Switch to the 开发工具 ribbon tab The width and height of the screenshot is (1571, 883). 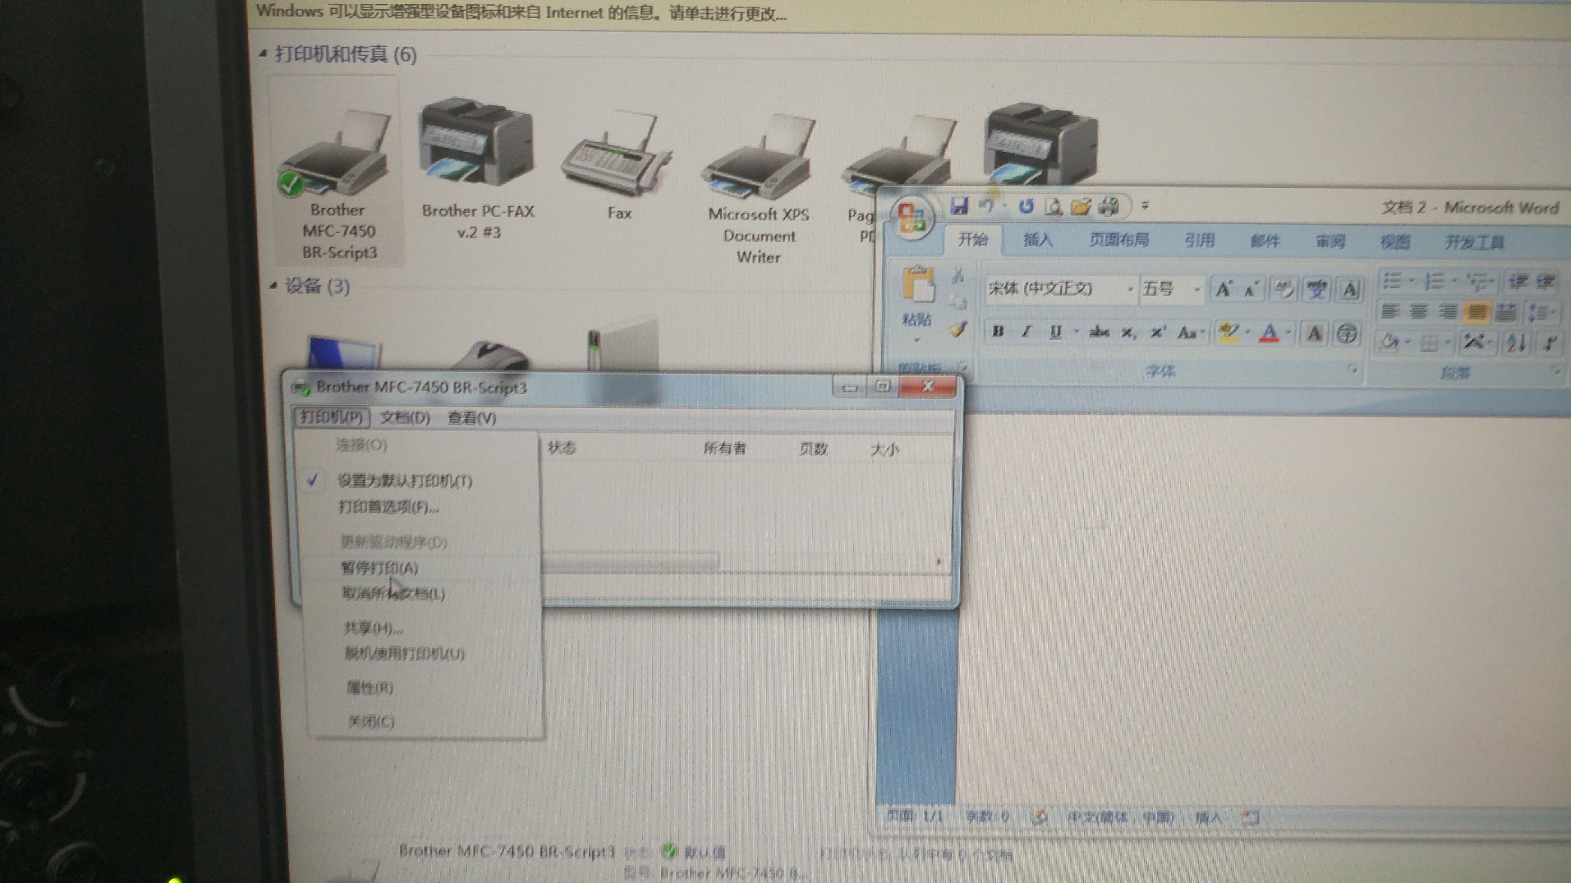pyautogui.click(x=1474, y=242)
